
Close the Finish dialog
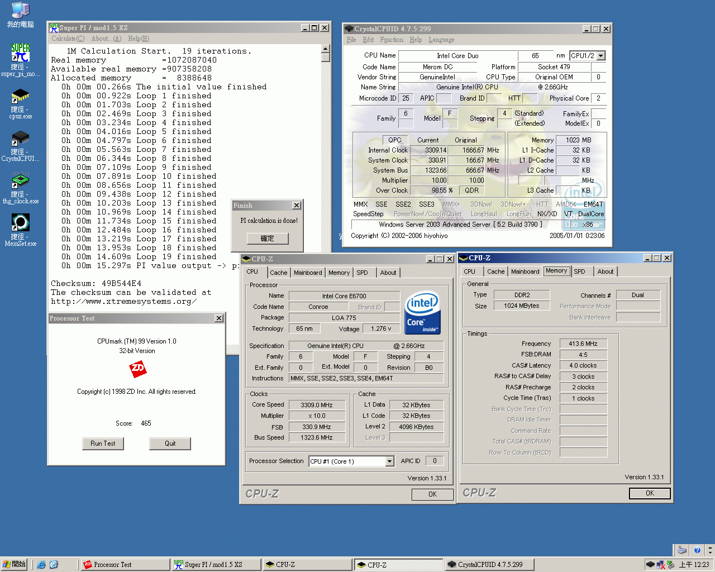[297, 206]
